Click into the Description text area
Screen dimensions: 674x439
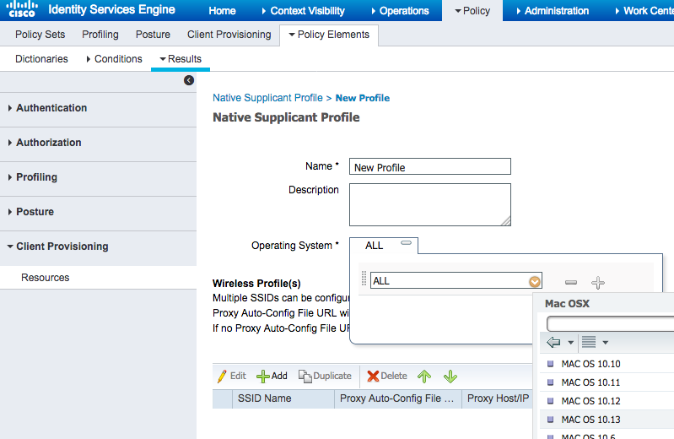coord(430,205)
